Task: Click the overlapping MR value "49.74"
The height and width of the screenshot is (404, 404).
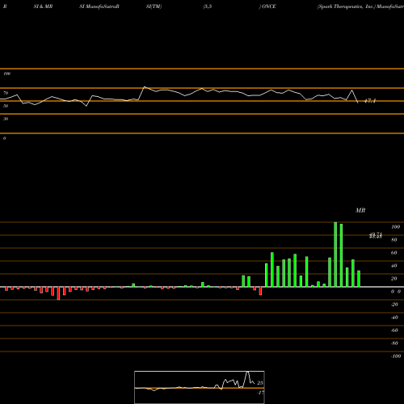Action: (376, 234)
